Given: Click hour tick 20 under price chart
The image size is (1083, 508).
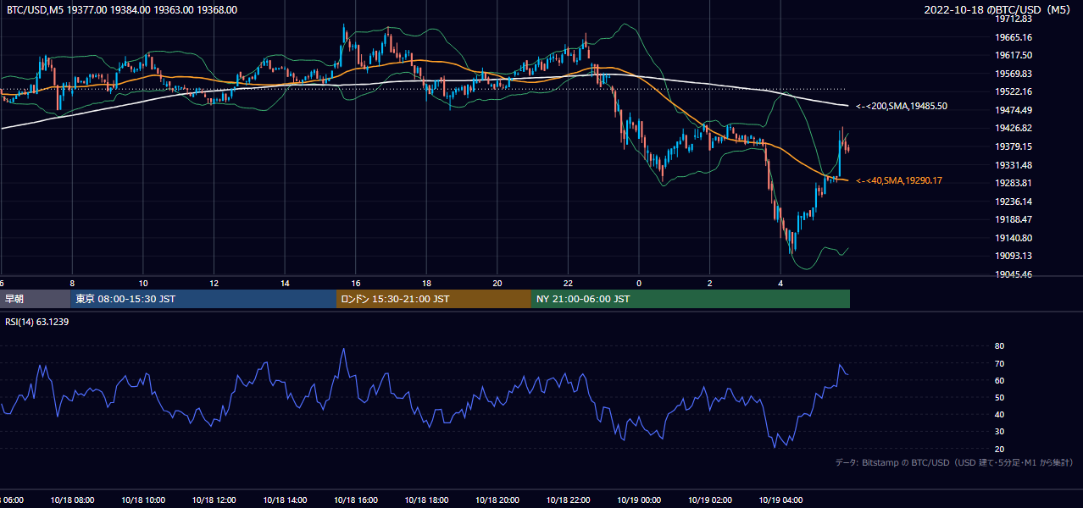Looking at the screenshot, I should point(497,283).
